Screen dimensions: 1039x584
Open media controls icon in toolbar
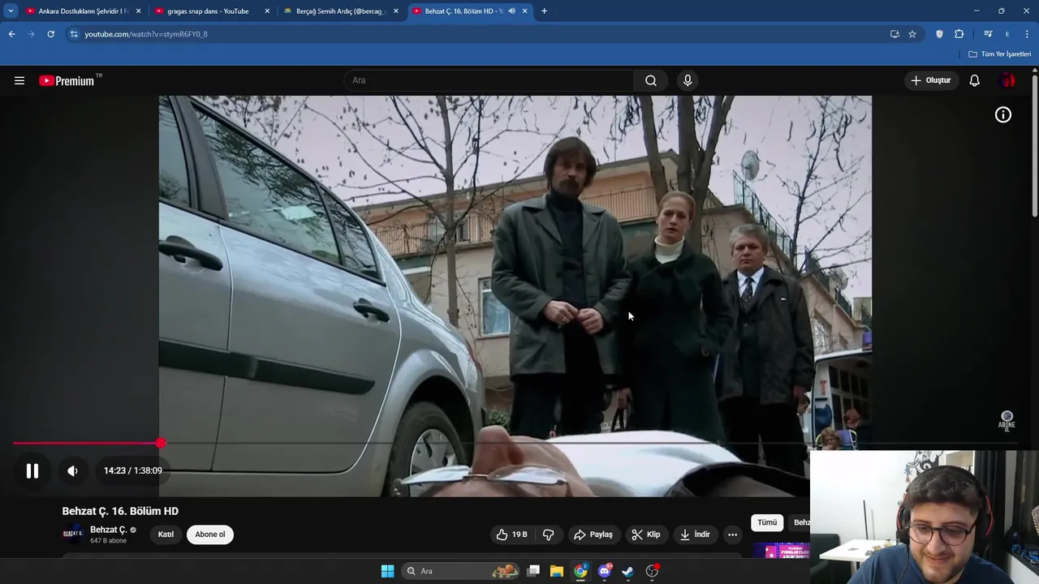pos(988,34)
